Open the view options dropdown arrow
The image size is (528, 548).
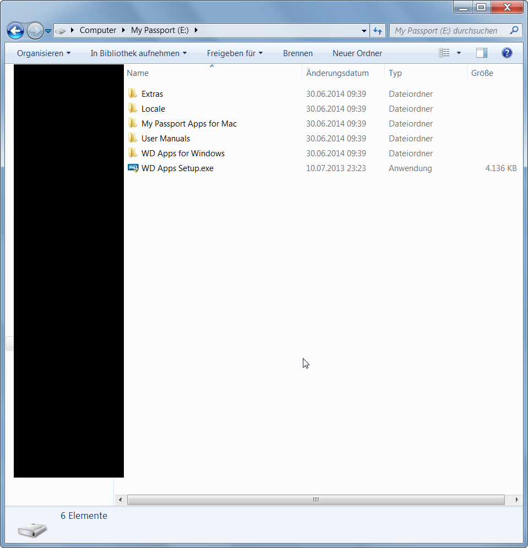tap(458, 52)
